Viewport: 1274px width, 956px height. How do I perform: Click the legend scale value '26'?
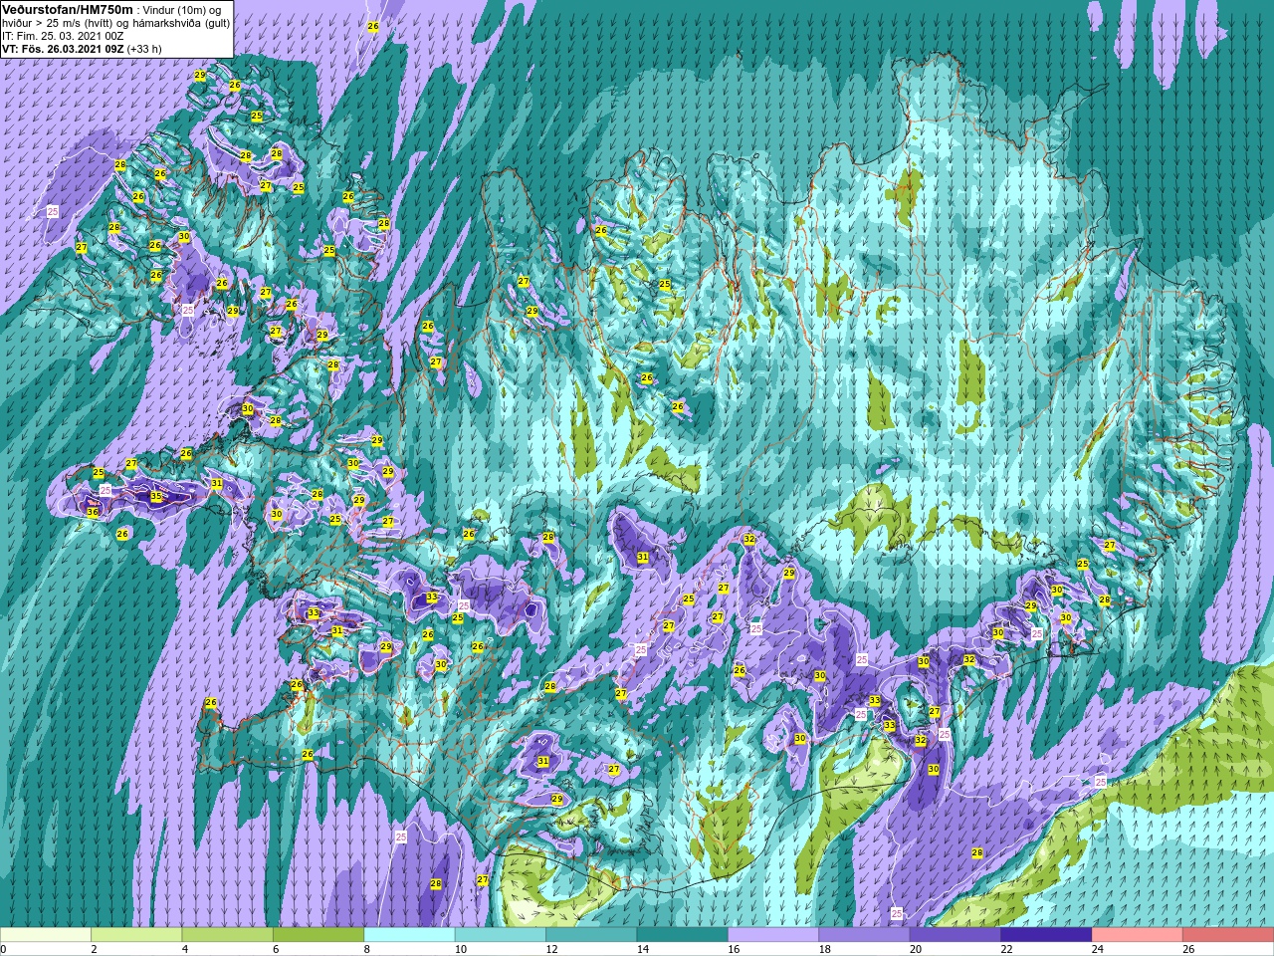(1188, 949)
